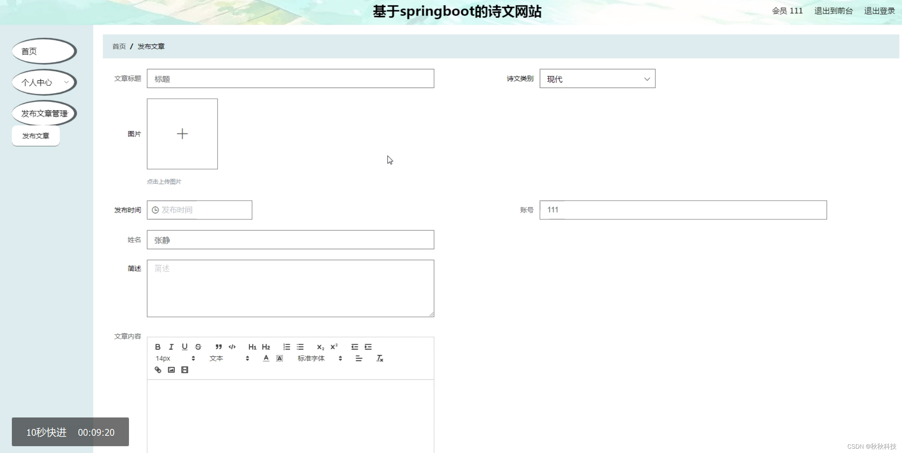Insert code block icon
The width and height of the screenshot is (902, 453).
tap(232, 347)
